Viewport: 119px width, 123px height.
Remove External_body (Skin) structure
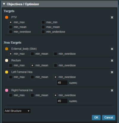tap(112, 49)
